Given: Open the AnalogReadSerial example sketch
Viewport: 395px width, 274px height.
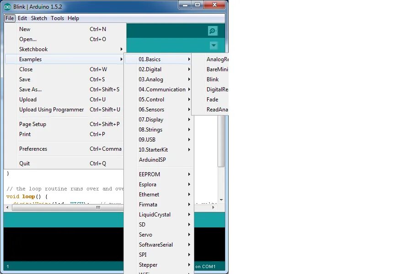Looking at the screenshot, I should click(211, 59).
